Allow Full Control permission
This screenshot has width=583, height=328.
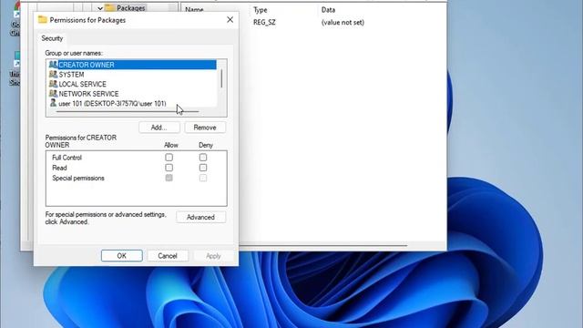(169, 158)
